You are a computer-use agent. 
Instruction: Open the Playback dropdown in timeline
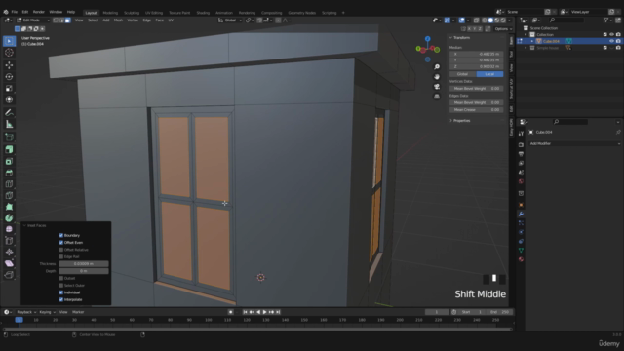26,312
